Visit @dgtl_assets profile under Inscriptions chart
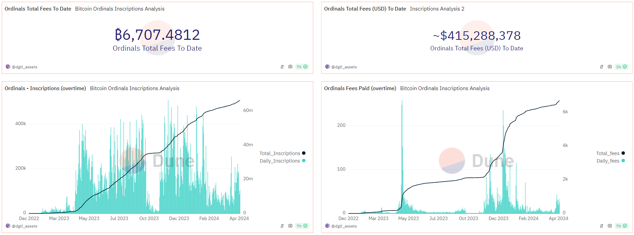Image resolution: width=634 pixels, height=235 pixels. (24, 226)
